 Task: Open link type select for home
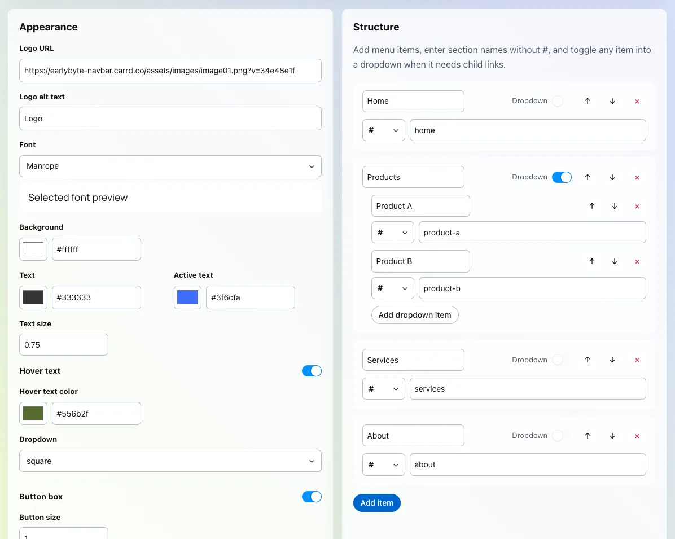pyautogui.click(x=384, y=130)
